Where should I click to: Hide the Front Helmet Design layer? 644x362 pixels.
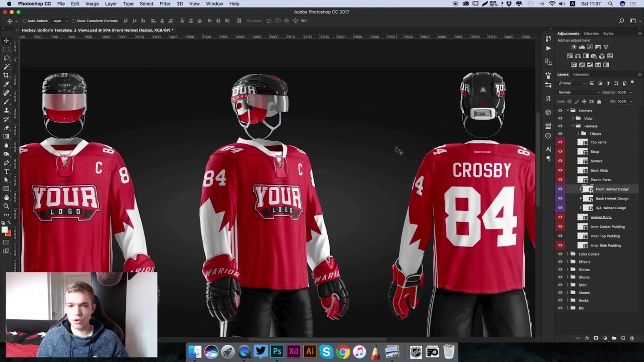560,189
